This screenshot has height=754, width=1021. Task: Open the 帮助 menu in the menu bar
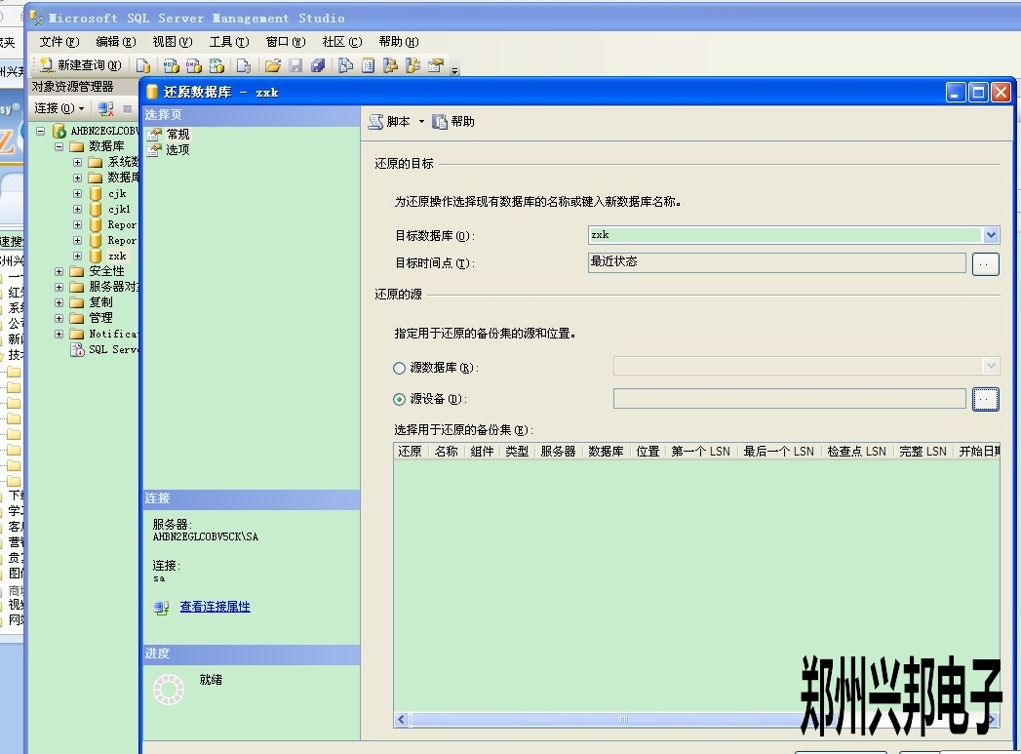399,42
